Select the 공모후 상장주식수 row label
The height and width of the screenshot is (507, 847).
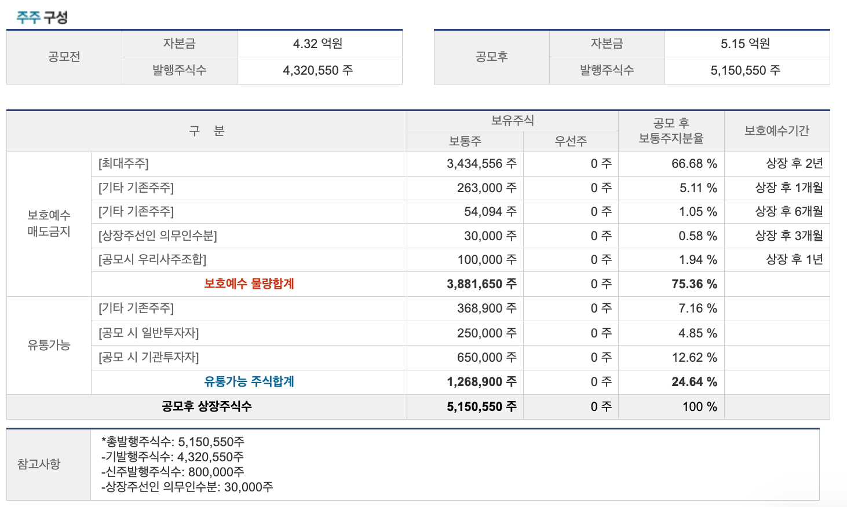207,406
